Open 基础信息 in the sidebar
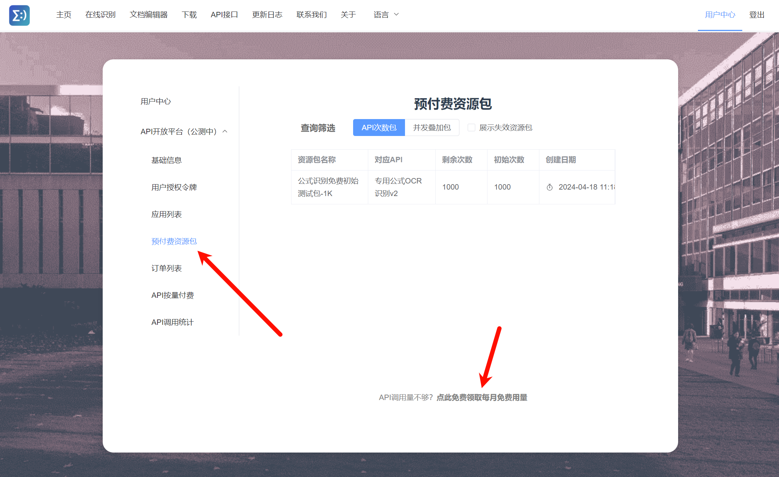 click(x=166, y=160)
